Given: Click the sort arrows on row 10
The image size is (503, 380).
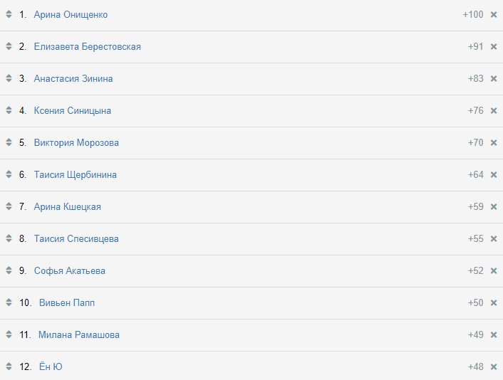Looking at the screenshot, I should (x=9, y=303).
